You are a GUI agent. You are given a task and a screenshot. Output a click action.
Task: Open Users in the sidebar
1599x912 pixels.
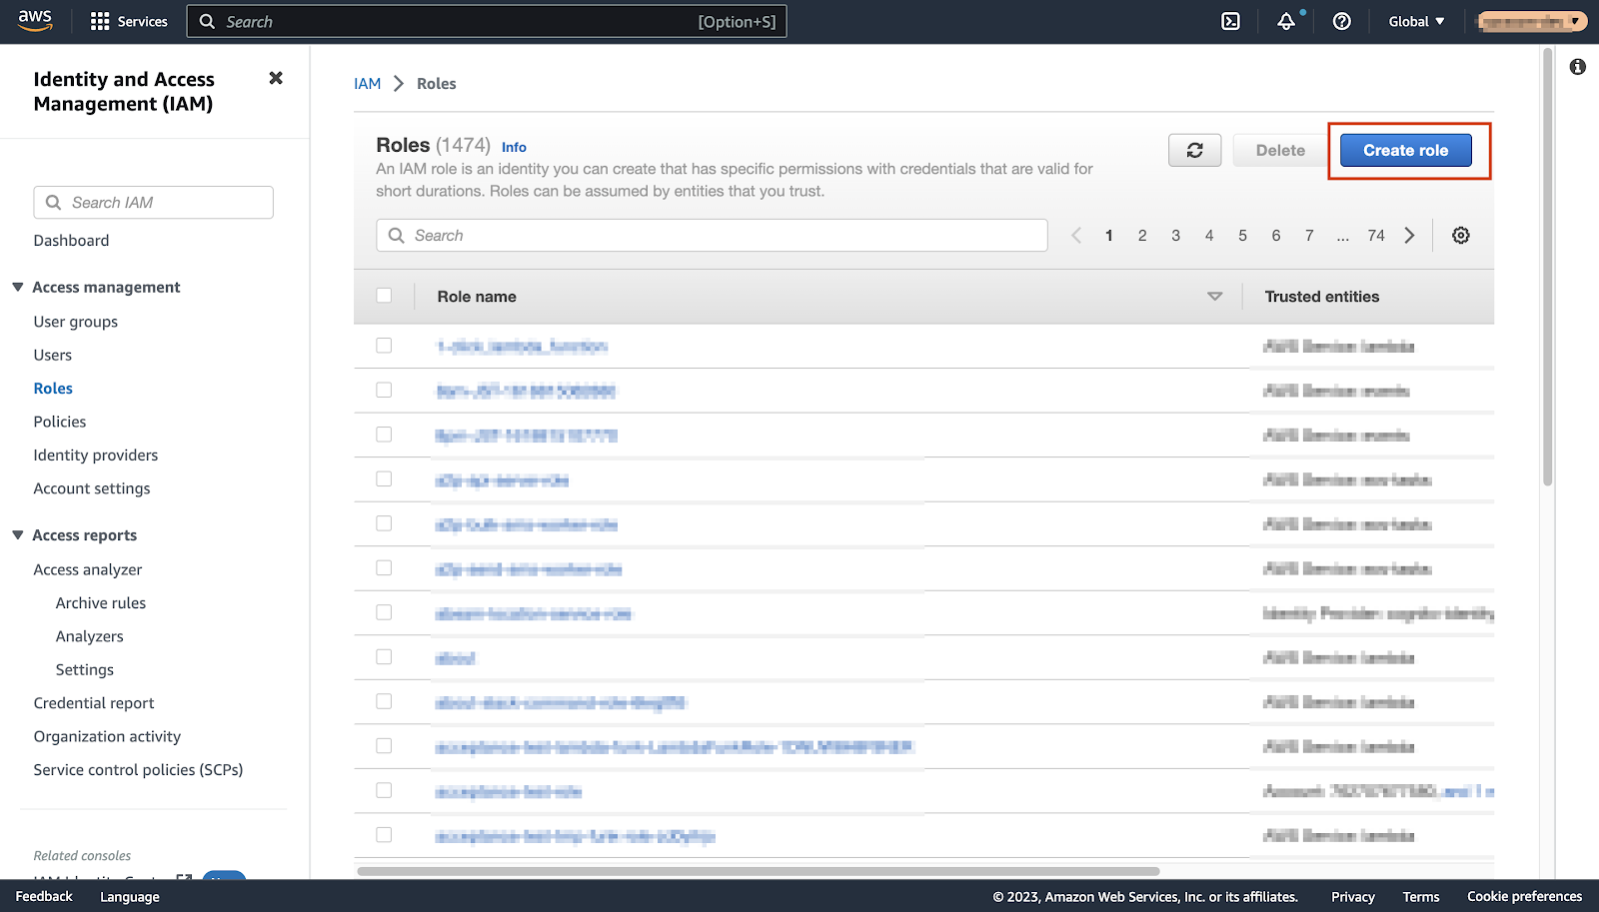tap(53, 355)
